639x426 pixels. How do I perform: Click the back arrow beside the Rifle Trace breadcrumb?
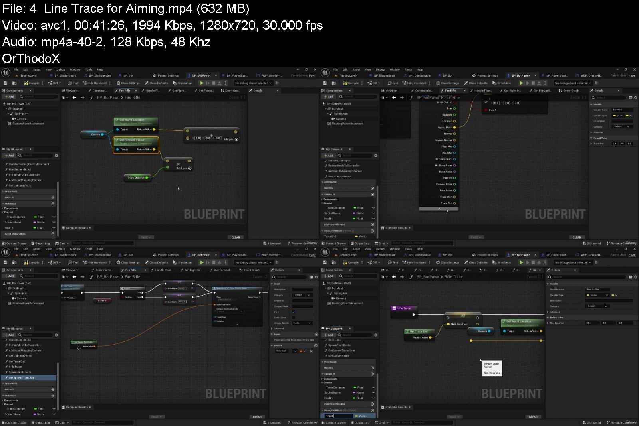tap(394, 277)
